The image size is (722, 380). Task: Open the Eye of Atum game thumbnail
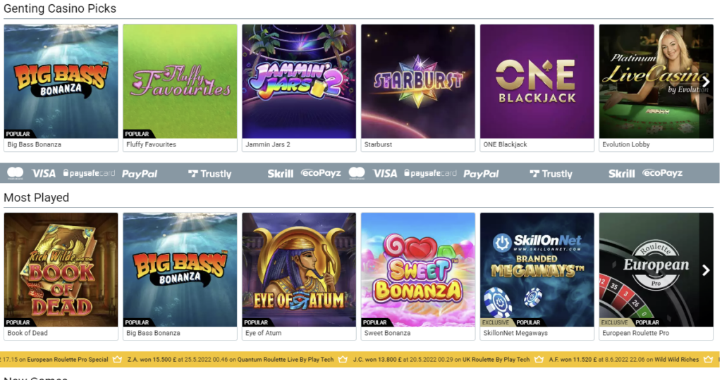299,270
